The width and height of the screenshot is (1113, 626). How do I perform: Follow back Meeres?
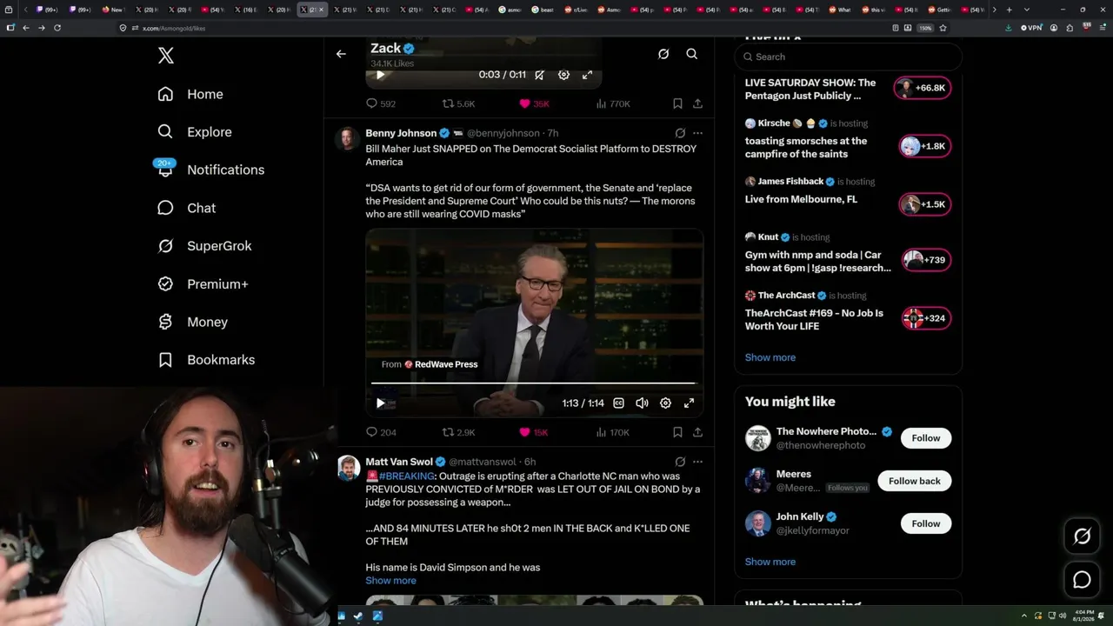click(x=915, y=481)
